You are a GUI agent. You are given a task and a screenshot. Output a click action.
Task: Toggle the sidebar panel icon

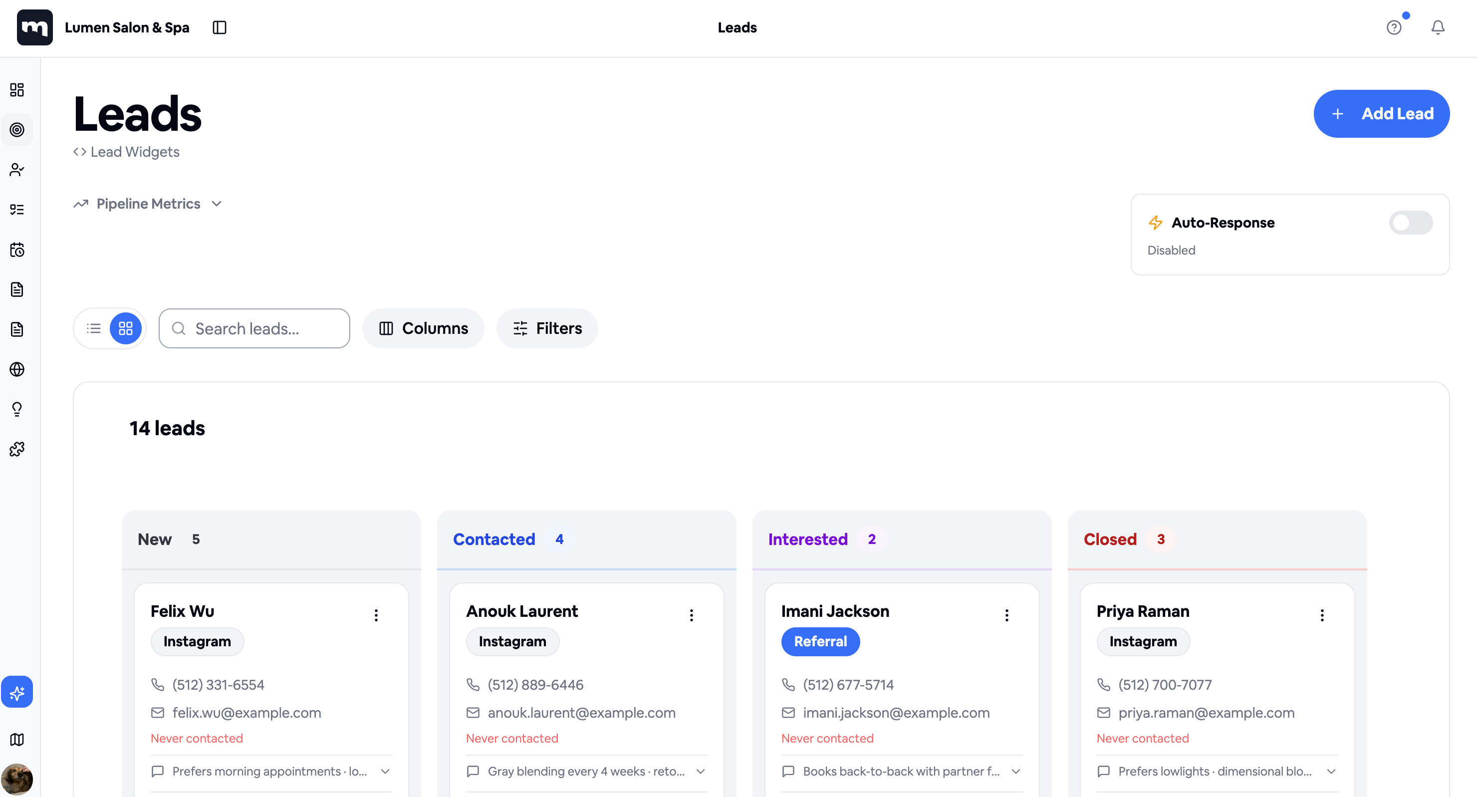click(x=220, y=27)
